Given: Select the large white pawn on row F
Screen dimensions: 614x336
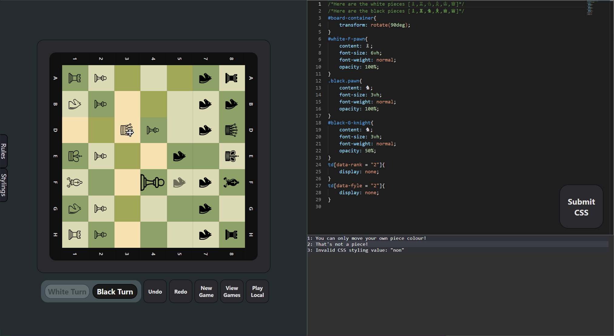Looking at the screenshot, I should coord(153,182).
